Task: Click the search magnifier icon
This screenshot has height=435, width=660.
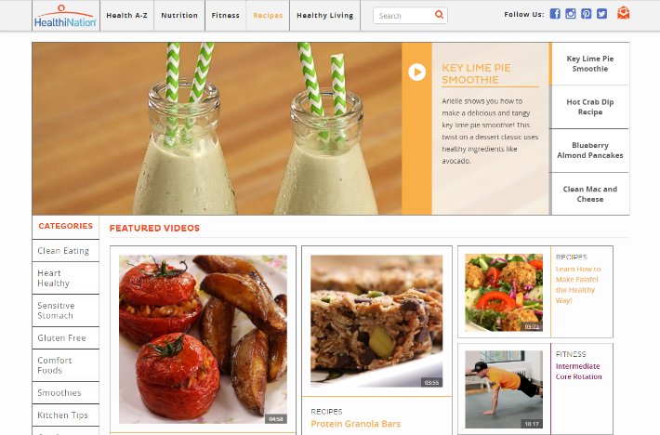Action: tap(439, 15)
